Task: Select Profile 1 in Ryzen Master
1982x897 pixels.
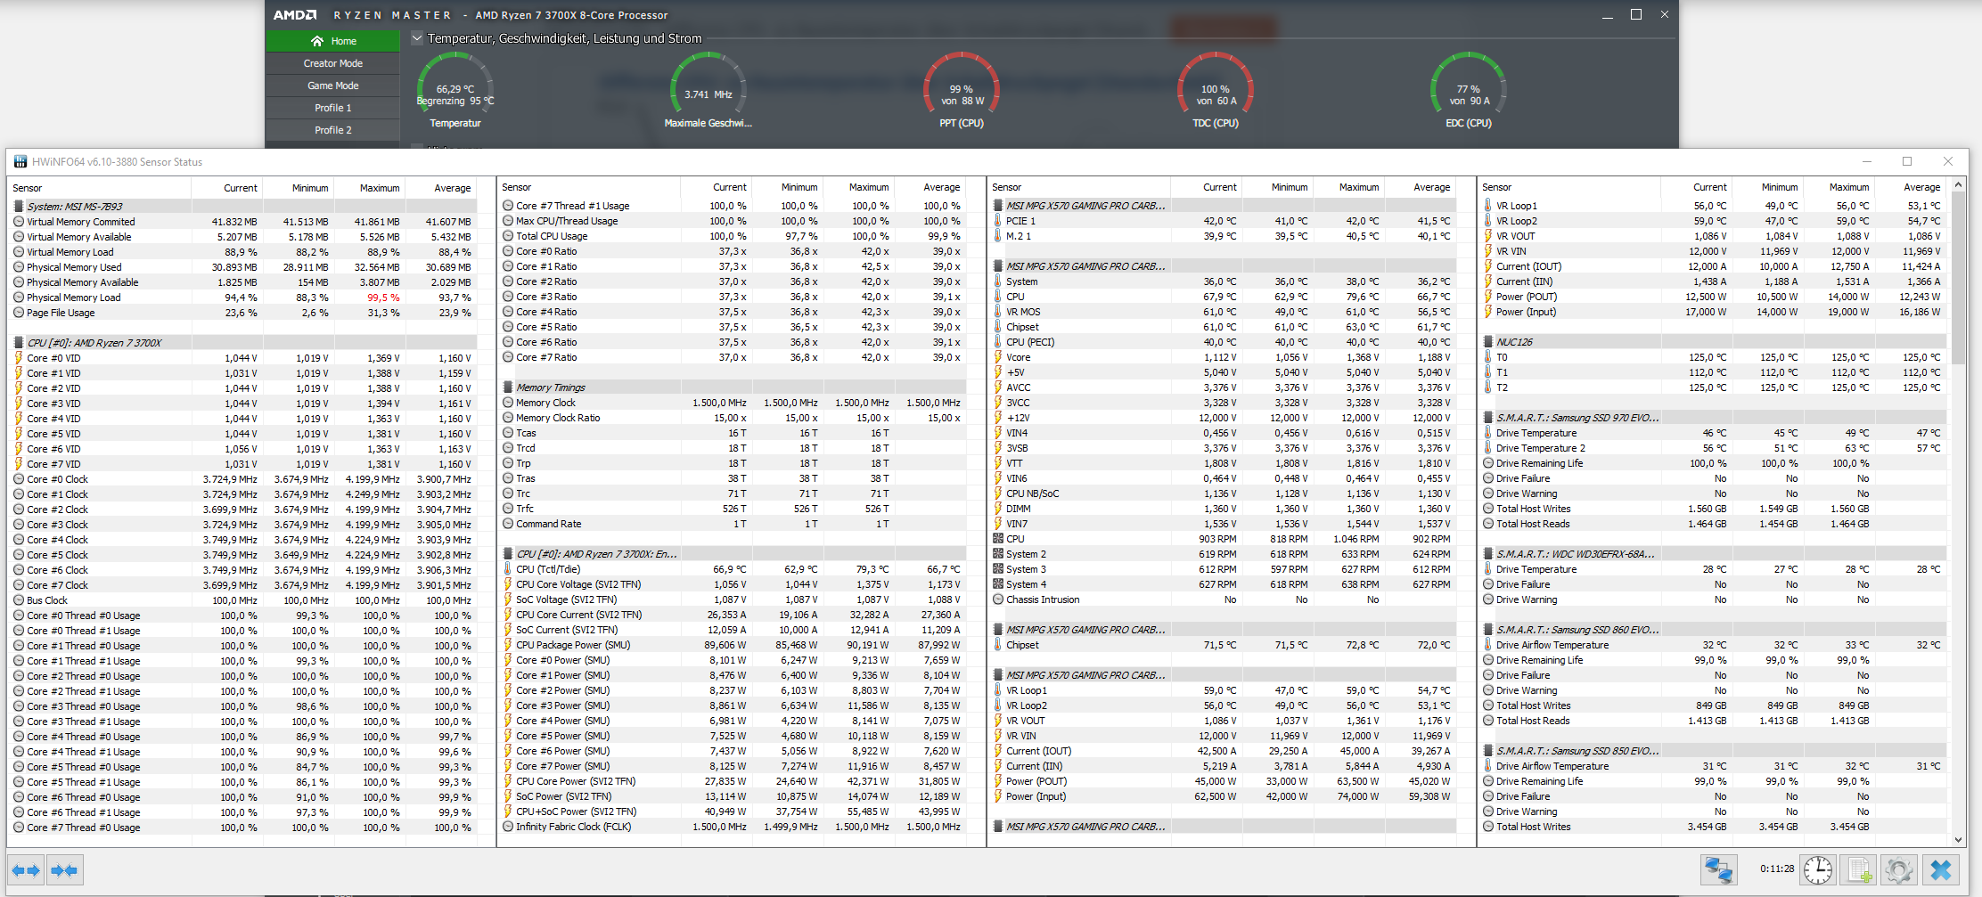Action: [333, 108]
